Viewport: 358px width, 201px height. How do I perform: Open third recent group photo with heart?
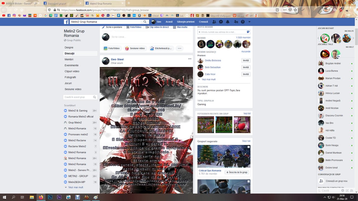pyautogui.click(x=242, y=125)
